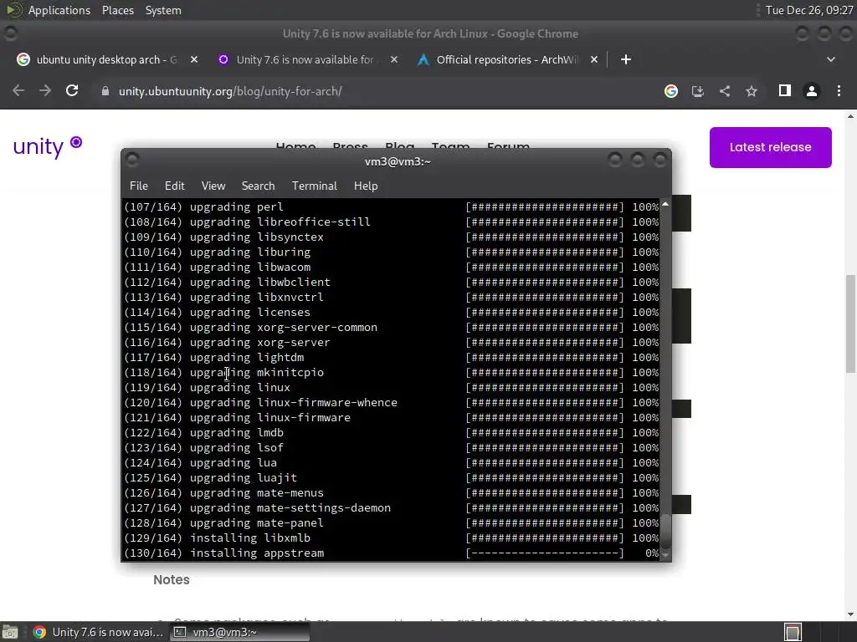Click the Notes heading on the webpage

[x=171, y=580]
